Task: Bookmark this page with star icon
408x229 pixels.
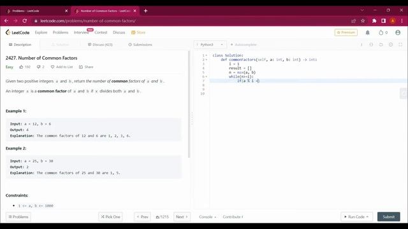Action: point(363,21)
